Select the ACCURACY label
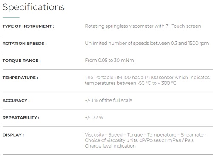This screenshot has width=213, height=157. pyautogui.click(x=16, y=101)
